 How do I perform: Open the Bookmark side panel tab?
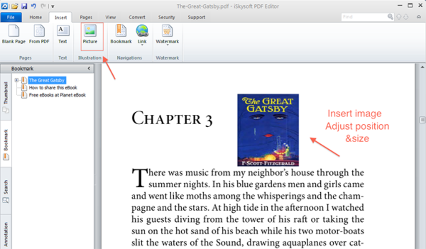coord(6,144)
